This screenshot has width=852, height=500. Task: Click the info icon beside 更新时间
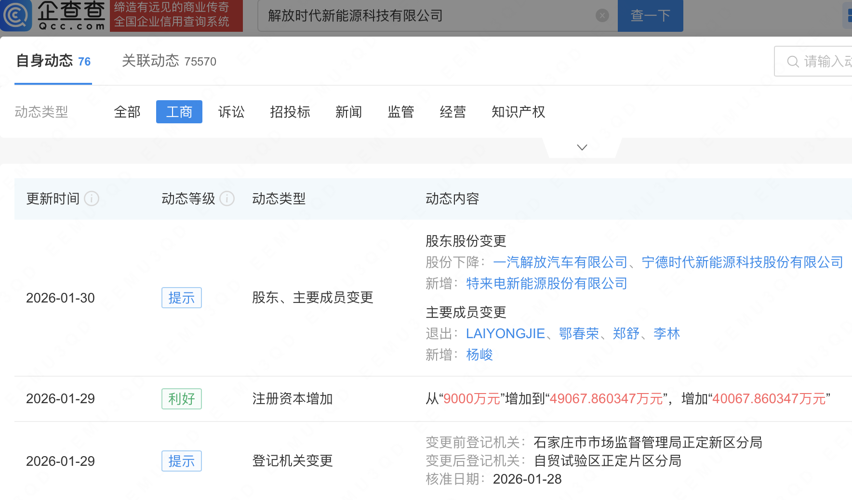[92, 198]
